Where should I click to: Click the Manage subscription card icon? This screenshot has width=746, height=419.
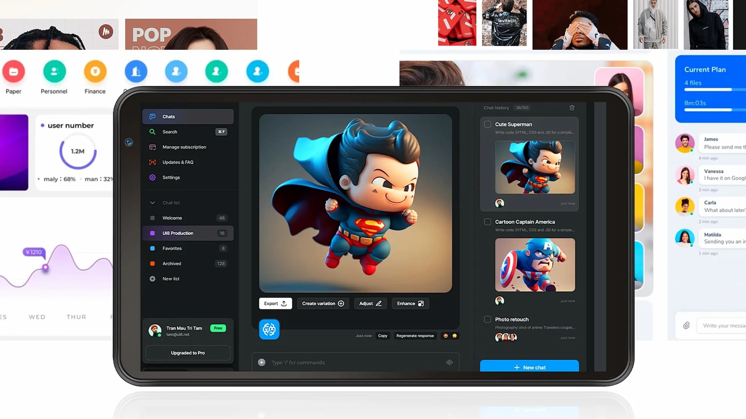point(152,147)
